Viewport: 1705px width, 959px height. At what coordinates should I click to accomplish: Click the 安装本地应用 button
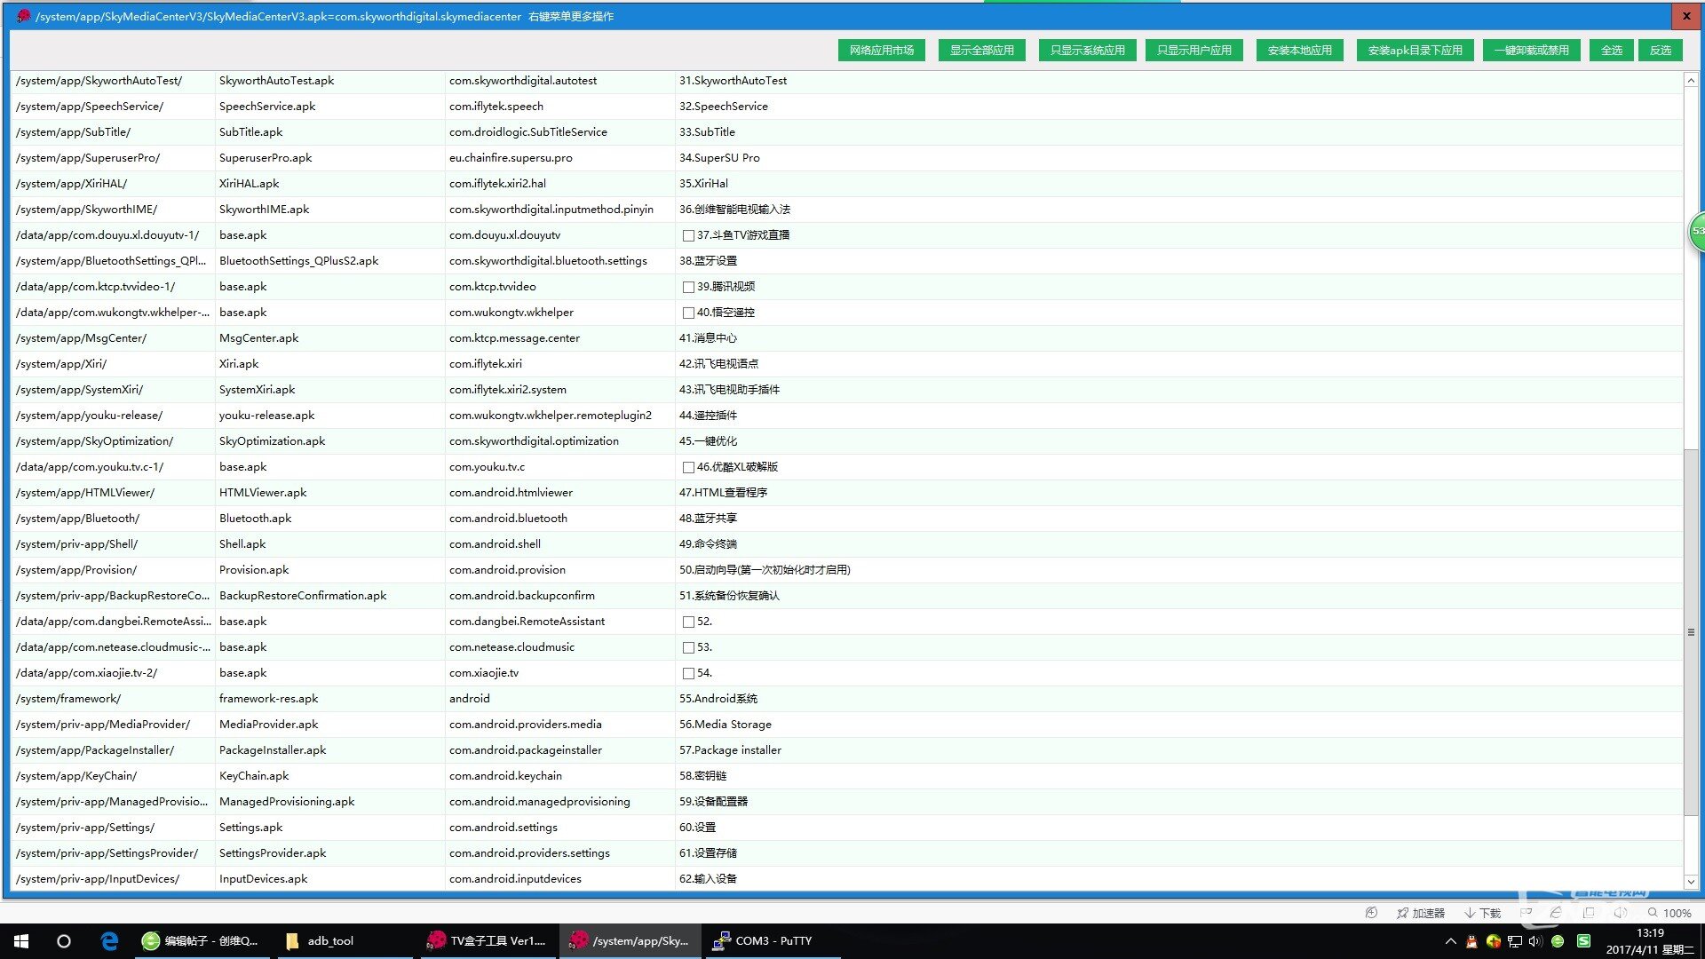point(1299,51)
